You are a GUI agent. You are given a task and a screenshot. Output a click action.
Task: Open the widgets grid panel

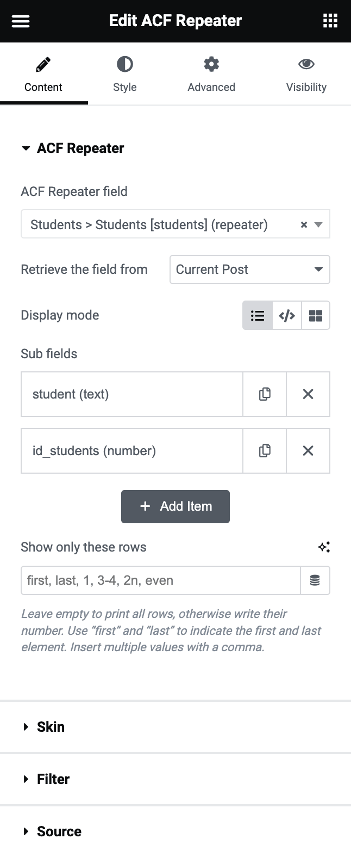(330, 21)
